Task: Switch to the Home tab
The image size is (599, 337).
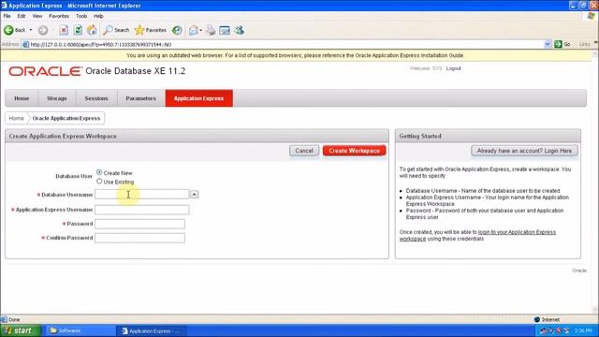Action: [22, 98]
